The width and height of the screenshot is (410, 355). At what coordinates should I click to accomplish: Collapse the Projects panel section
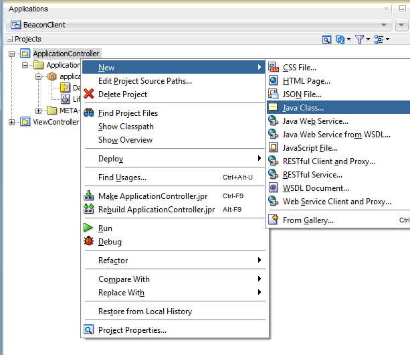coord(10,40)
